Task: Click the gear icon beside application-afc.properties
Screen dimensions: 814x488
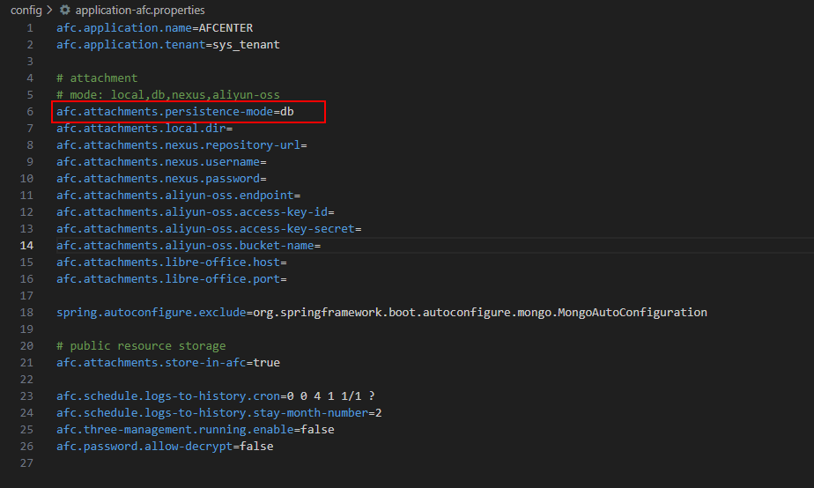Action: pos(64,11)
